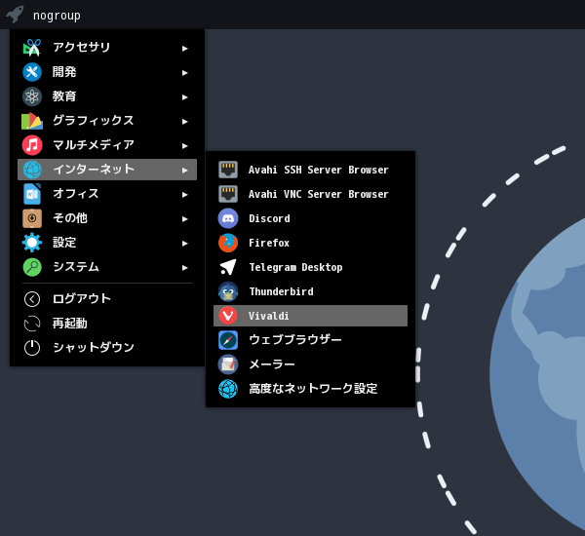Click the その他 package icon

click(x=32, y=218)
